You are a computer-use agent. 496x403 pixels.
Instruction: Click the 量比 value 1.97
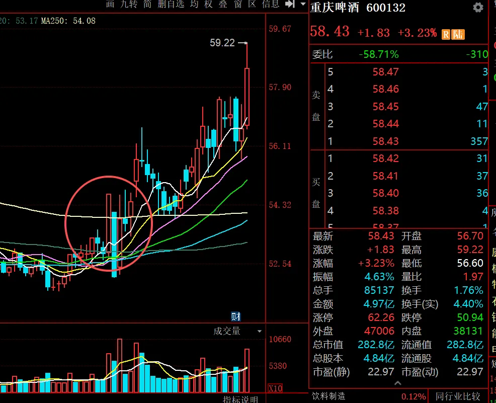[x=473, y=277]
